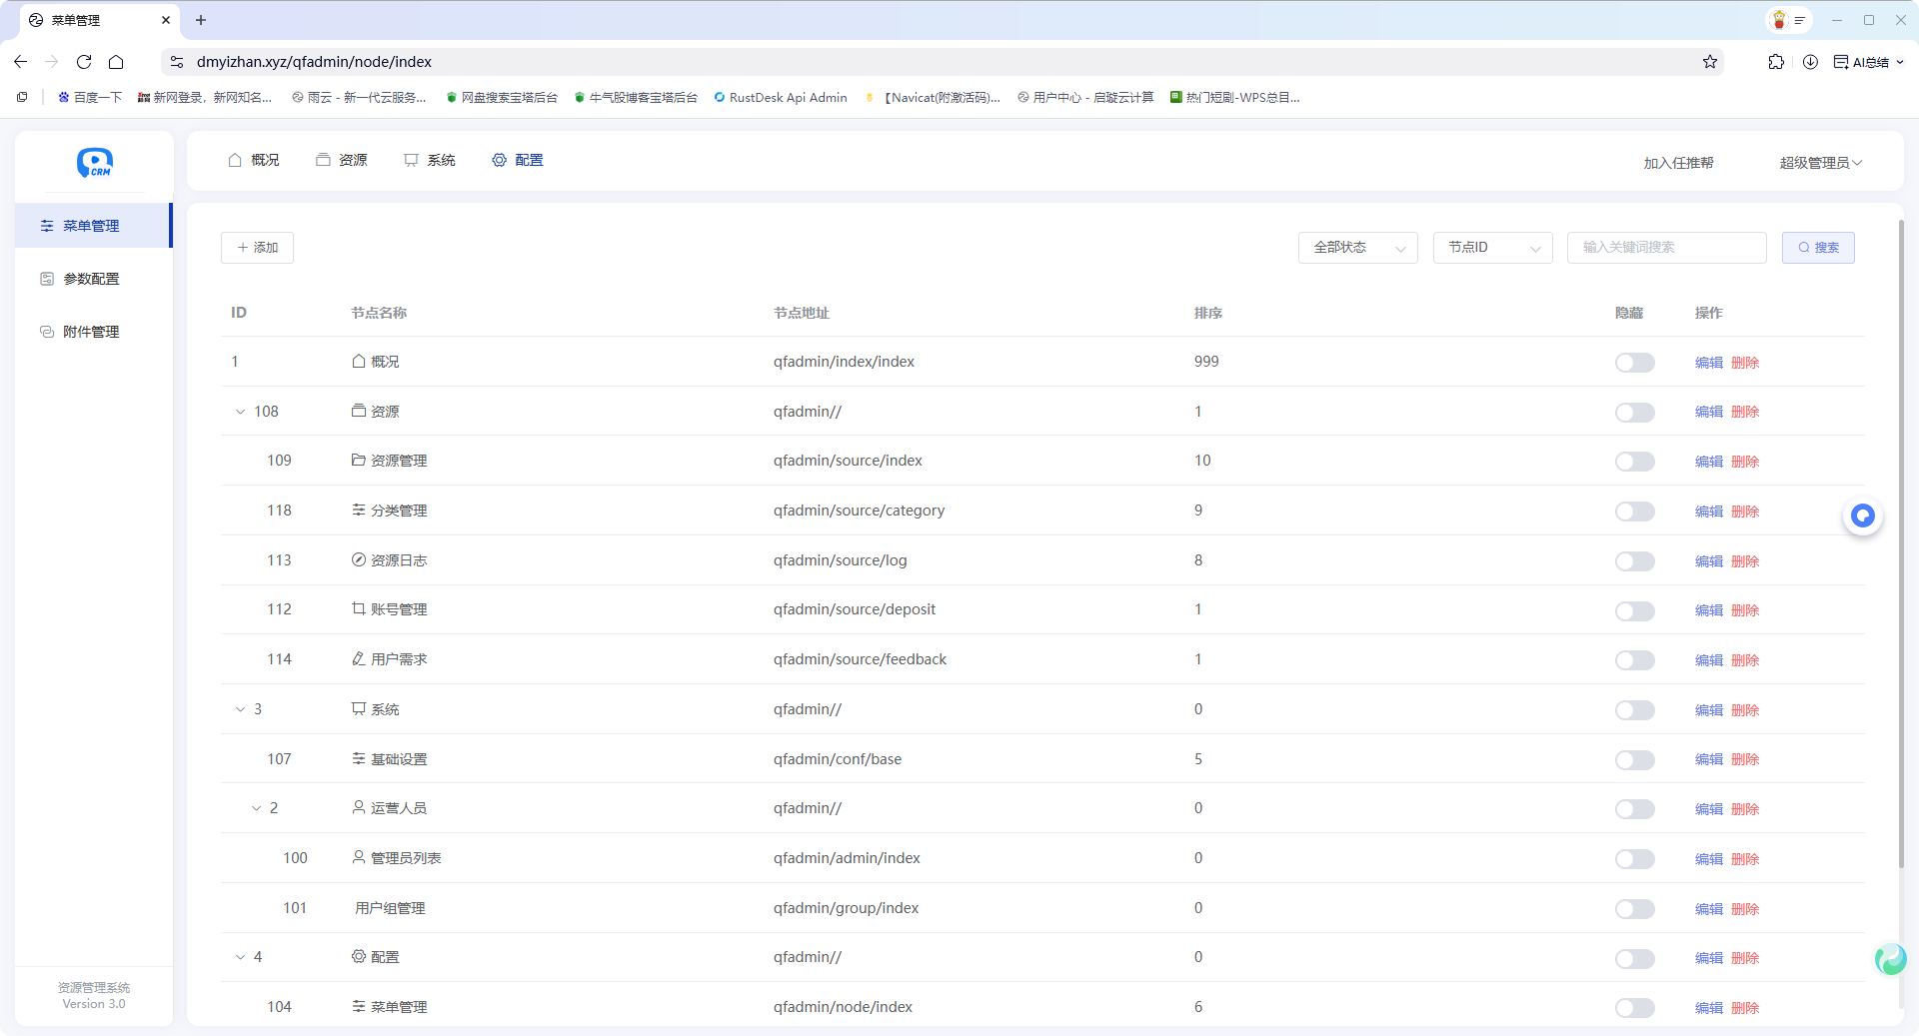Toggle hidden switch for 用户需求 row
1919x1036 pixels.
tap(1634, 660)
